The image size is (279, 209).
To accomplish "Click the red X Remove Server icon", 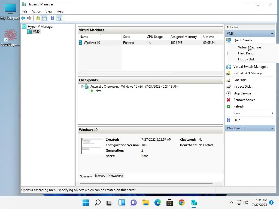I will click(229, 100).
